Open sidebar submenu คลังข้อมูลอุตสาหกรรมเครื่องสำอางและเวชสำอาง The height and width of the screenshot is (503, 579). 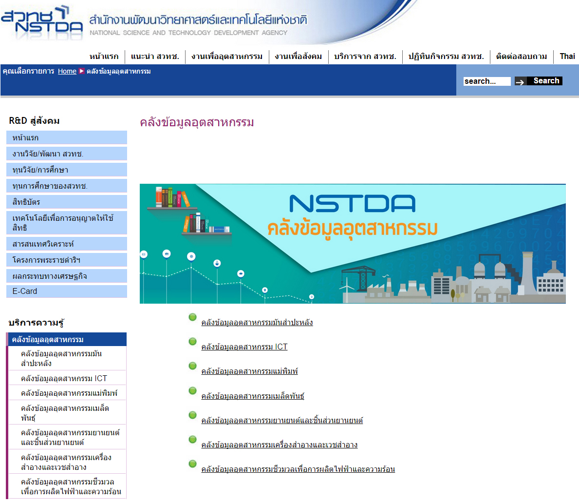coord(68,462)
